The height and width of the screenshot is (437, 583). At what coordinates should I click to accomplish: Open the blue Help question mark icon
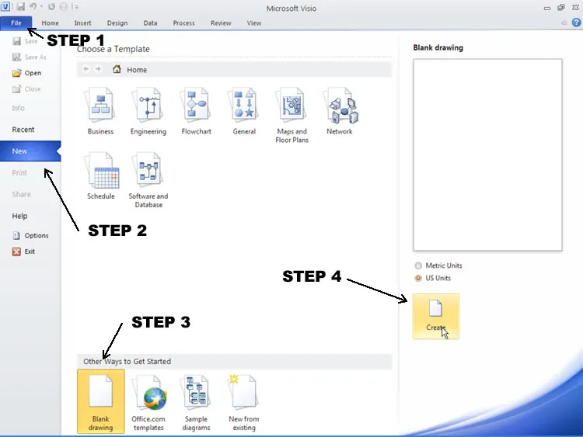pos(576,23)
